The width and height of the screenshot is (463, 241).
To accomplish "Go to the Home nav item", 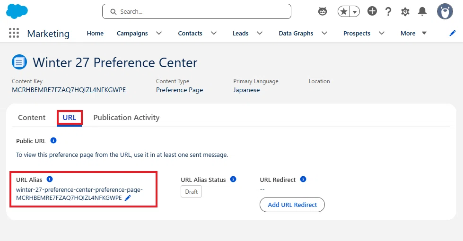I will pos(95,34).
